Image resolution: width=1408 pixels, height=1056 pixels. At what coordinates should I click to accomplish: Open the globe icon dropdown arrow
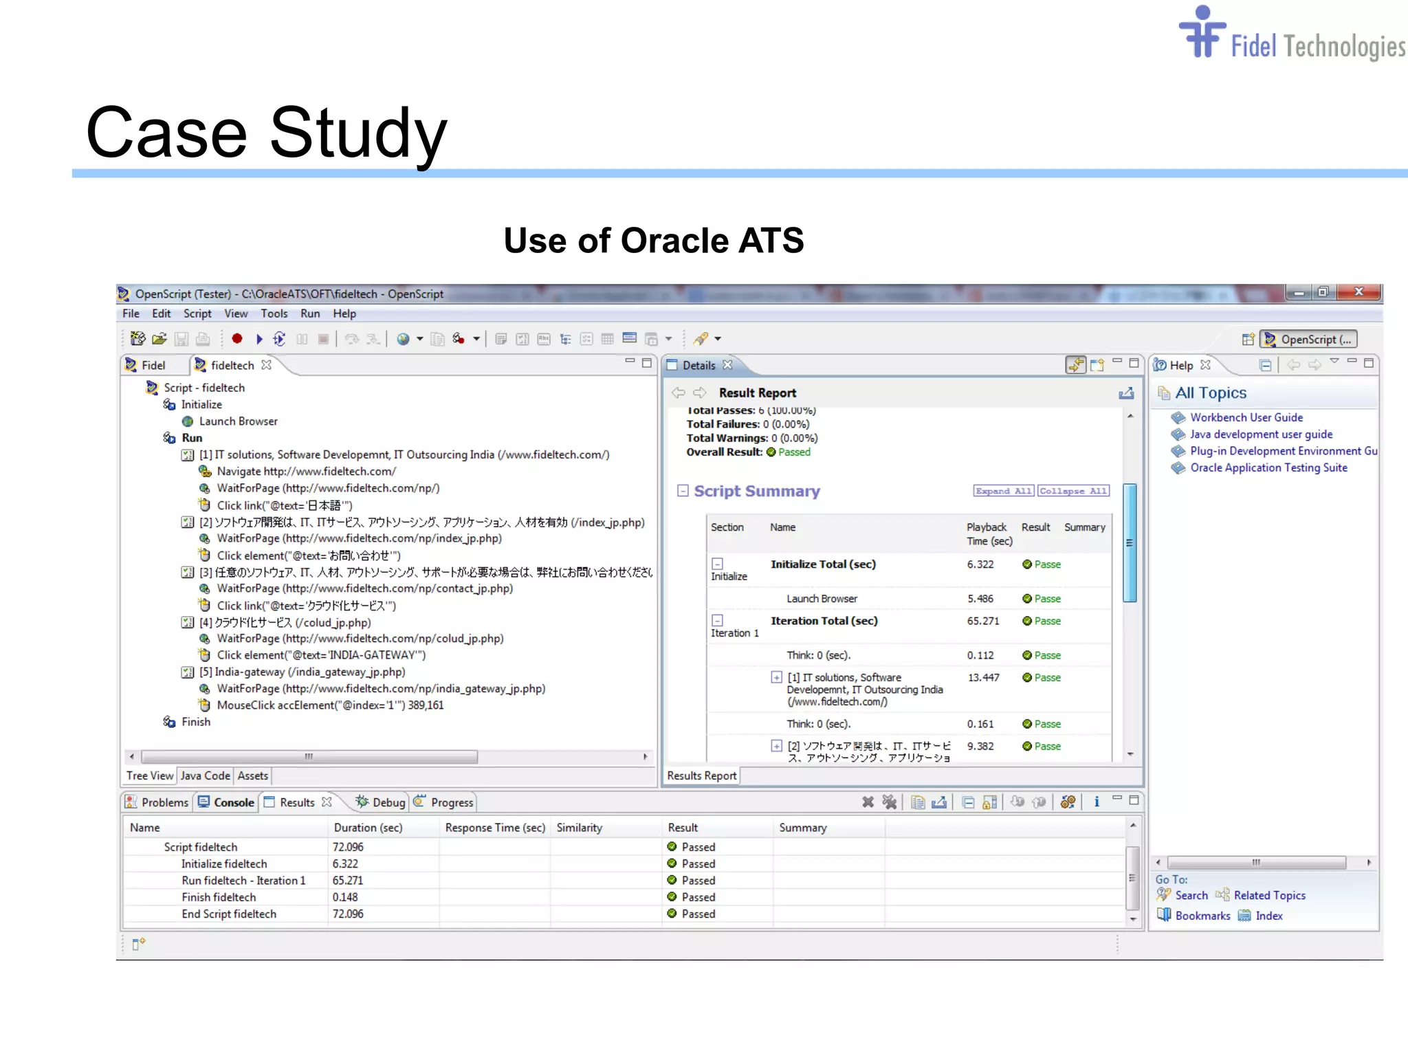pos(419,338)
